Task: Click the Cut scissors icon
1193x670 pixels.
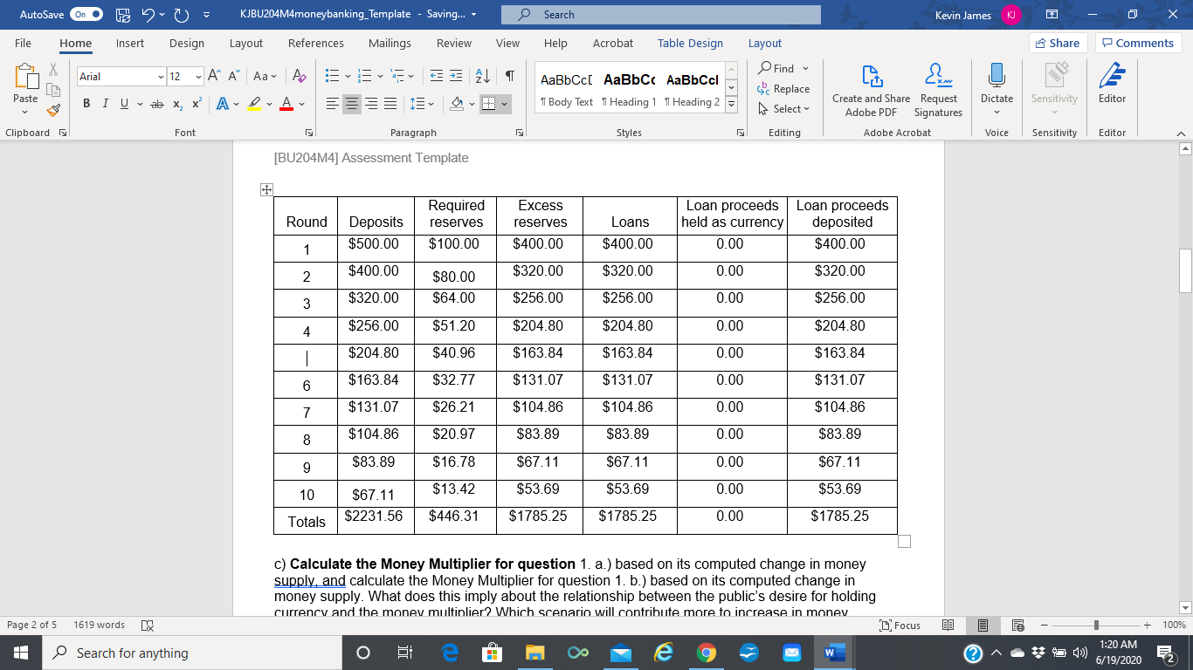Action: (x=53, y=69)
